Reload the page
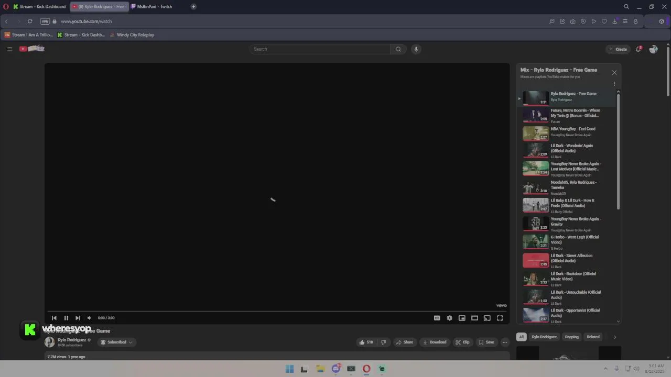The width and height of the screenshot is (671, 377). coord(30,21)
